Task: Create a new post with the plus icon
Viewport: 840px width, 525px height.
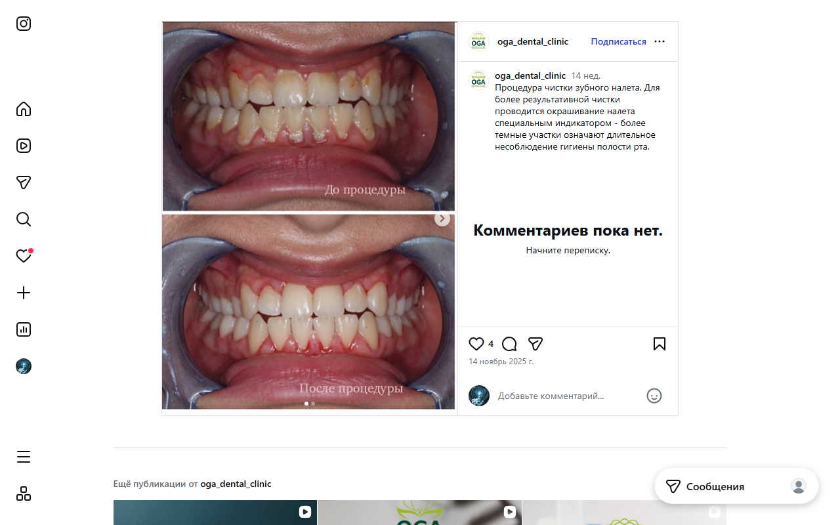Action: pos(24,293)
